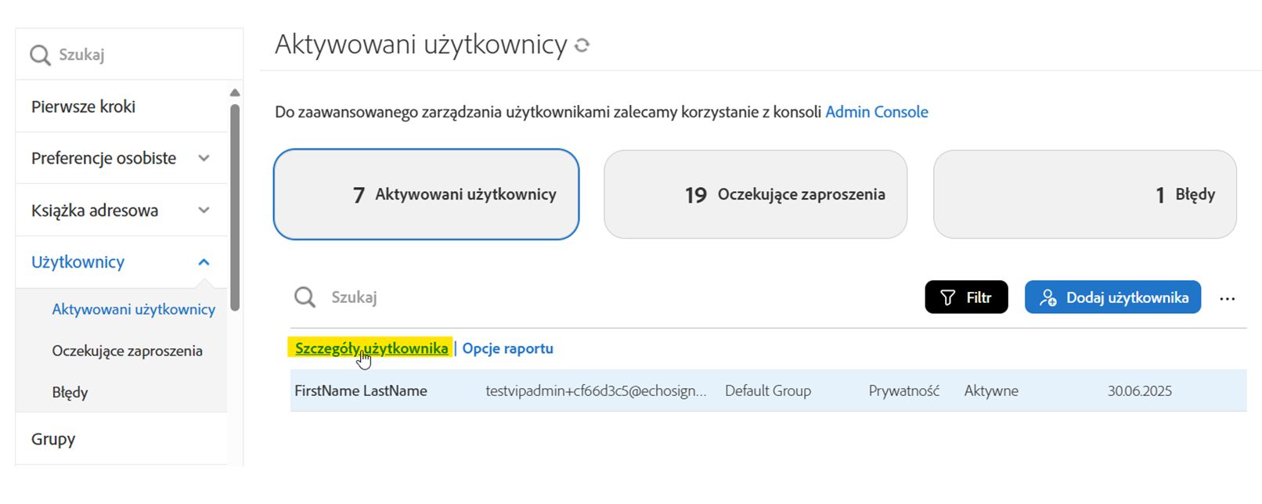Screen dimensions: 1262x504
Task: Click the Opcje raportu link
Action: 507,348
